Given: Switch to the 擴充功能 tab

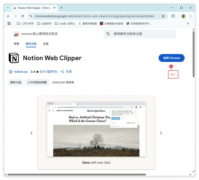Looking at the screenshot, I should (x=31, y=44).
